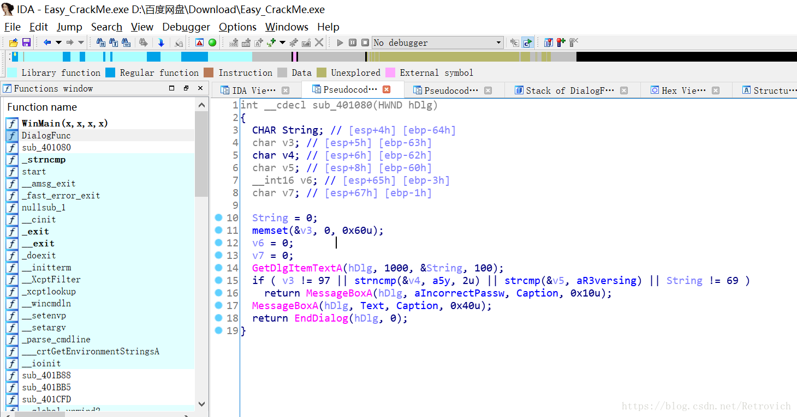Open the Debugger menu
This screenshot has height=417, width=797.
coord(186,27)
